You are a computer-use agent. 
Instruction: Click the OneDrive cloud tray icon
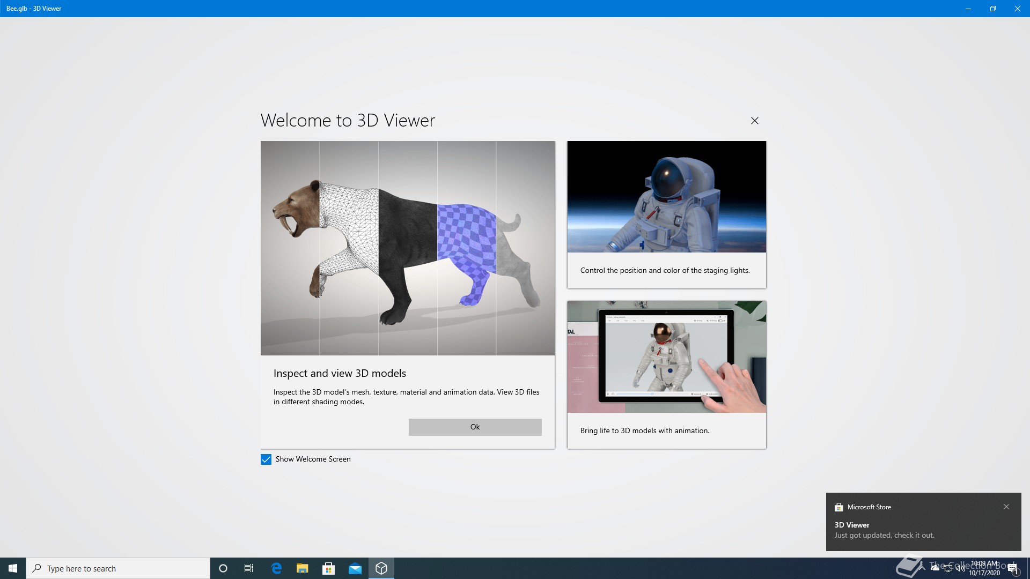[x=935, y=568]
